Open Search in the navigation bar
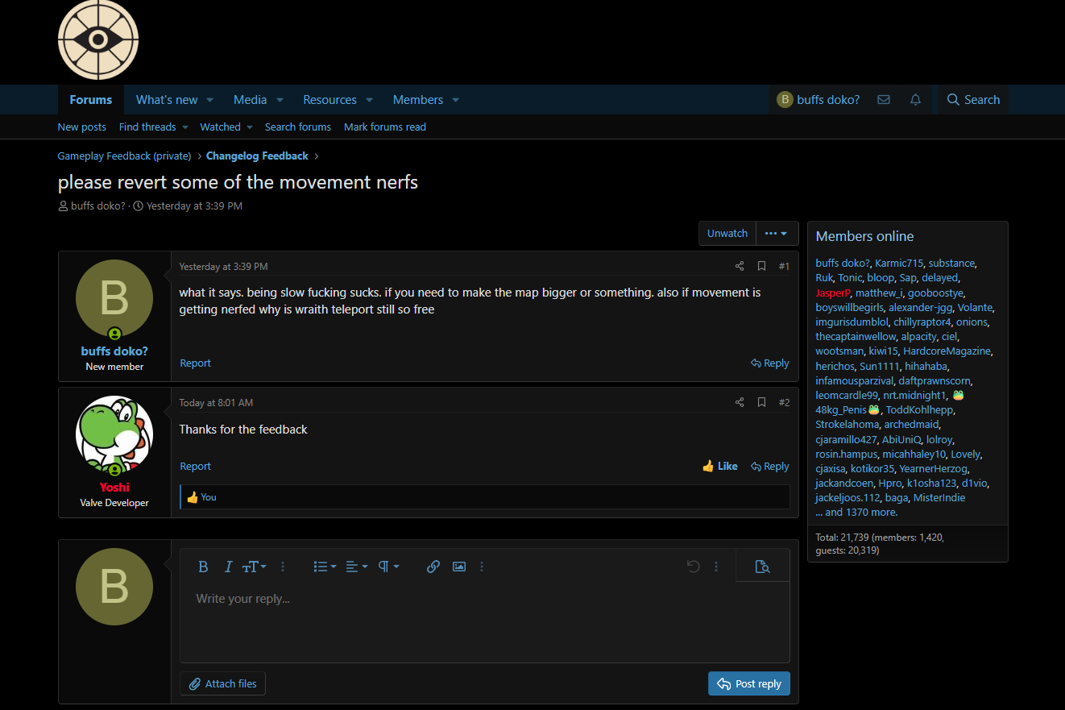Viewport: 1065px width, 710px height. (x=973, y=100)
